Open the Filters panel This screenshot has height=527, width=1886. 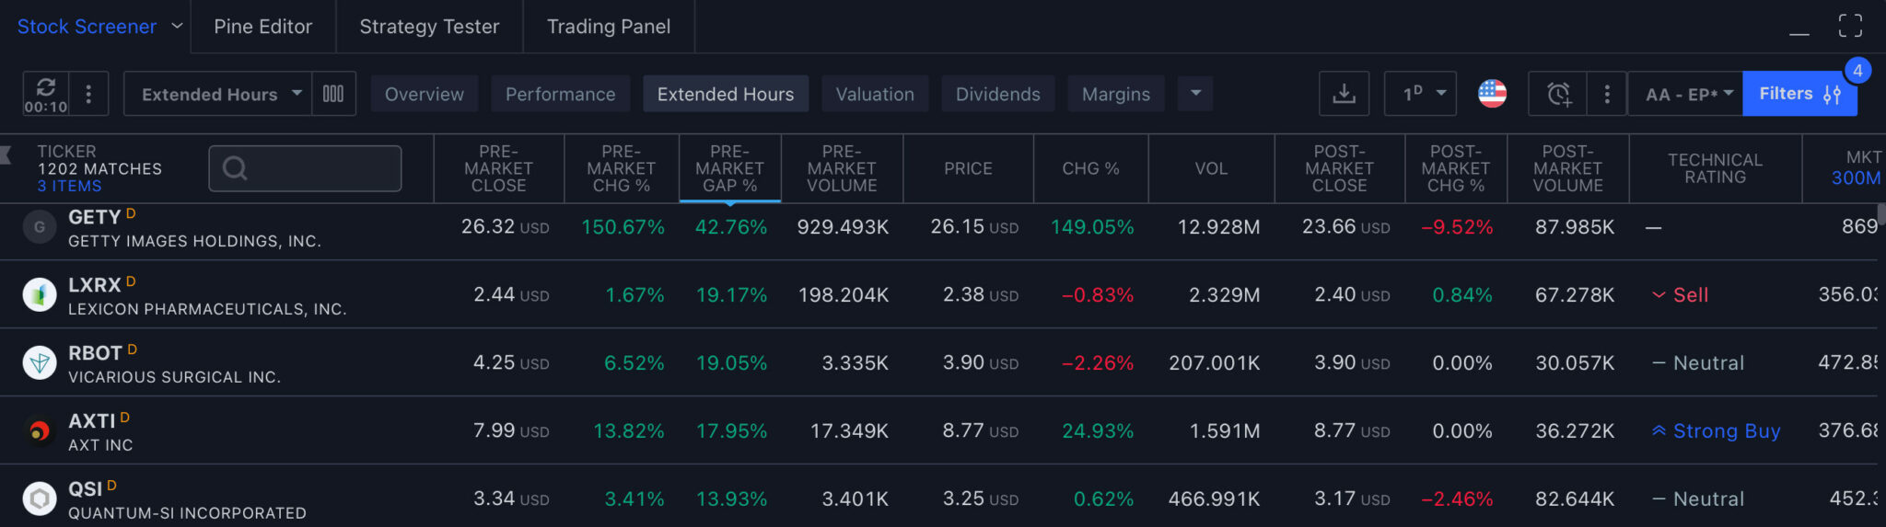point(1799,94)
